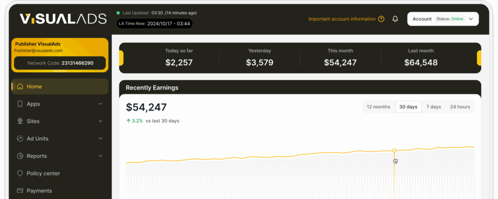The width and height of the screenshot is (498, 199).
Task: Click the Payments card icon
Action: 20,191
